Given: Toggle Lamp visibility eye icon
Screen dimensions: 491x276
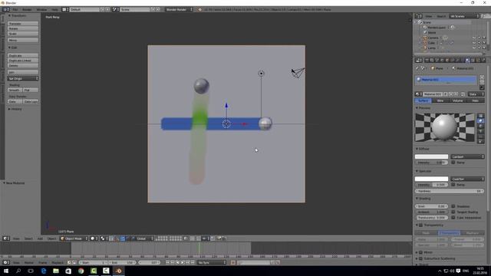Looking at the screenshot, I should point(474,48).
